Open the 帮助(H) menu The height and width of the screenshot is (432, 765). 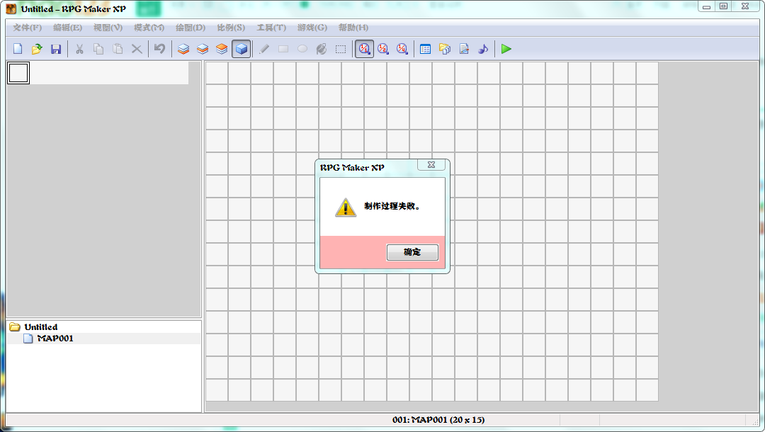coord(353,28)
